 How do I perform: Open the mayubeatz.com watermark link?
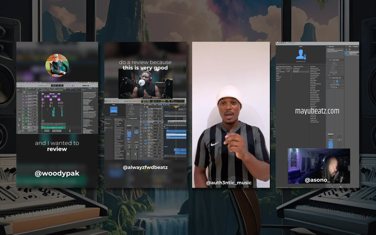pyautogui.click(x=317, y=111)
